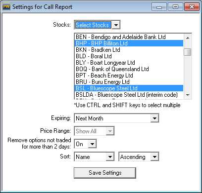This screenshot has width=202, height=193.
Task: Open the Ascending sort order dropdown
Action: click(154, 156)
